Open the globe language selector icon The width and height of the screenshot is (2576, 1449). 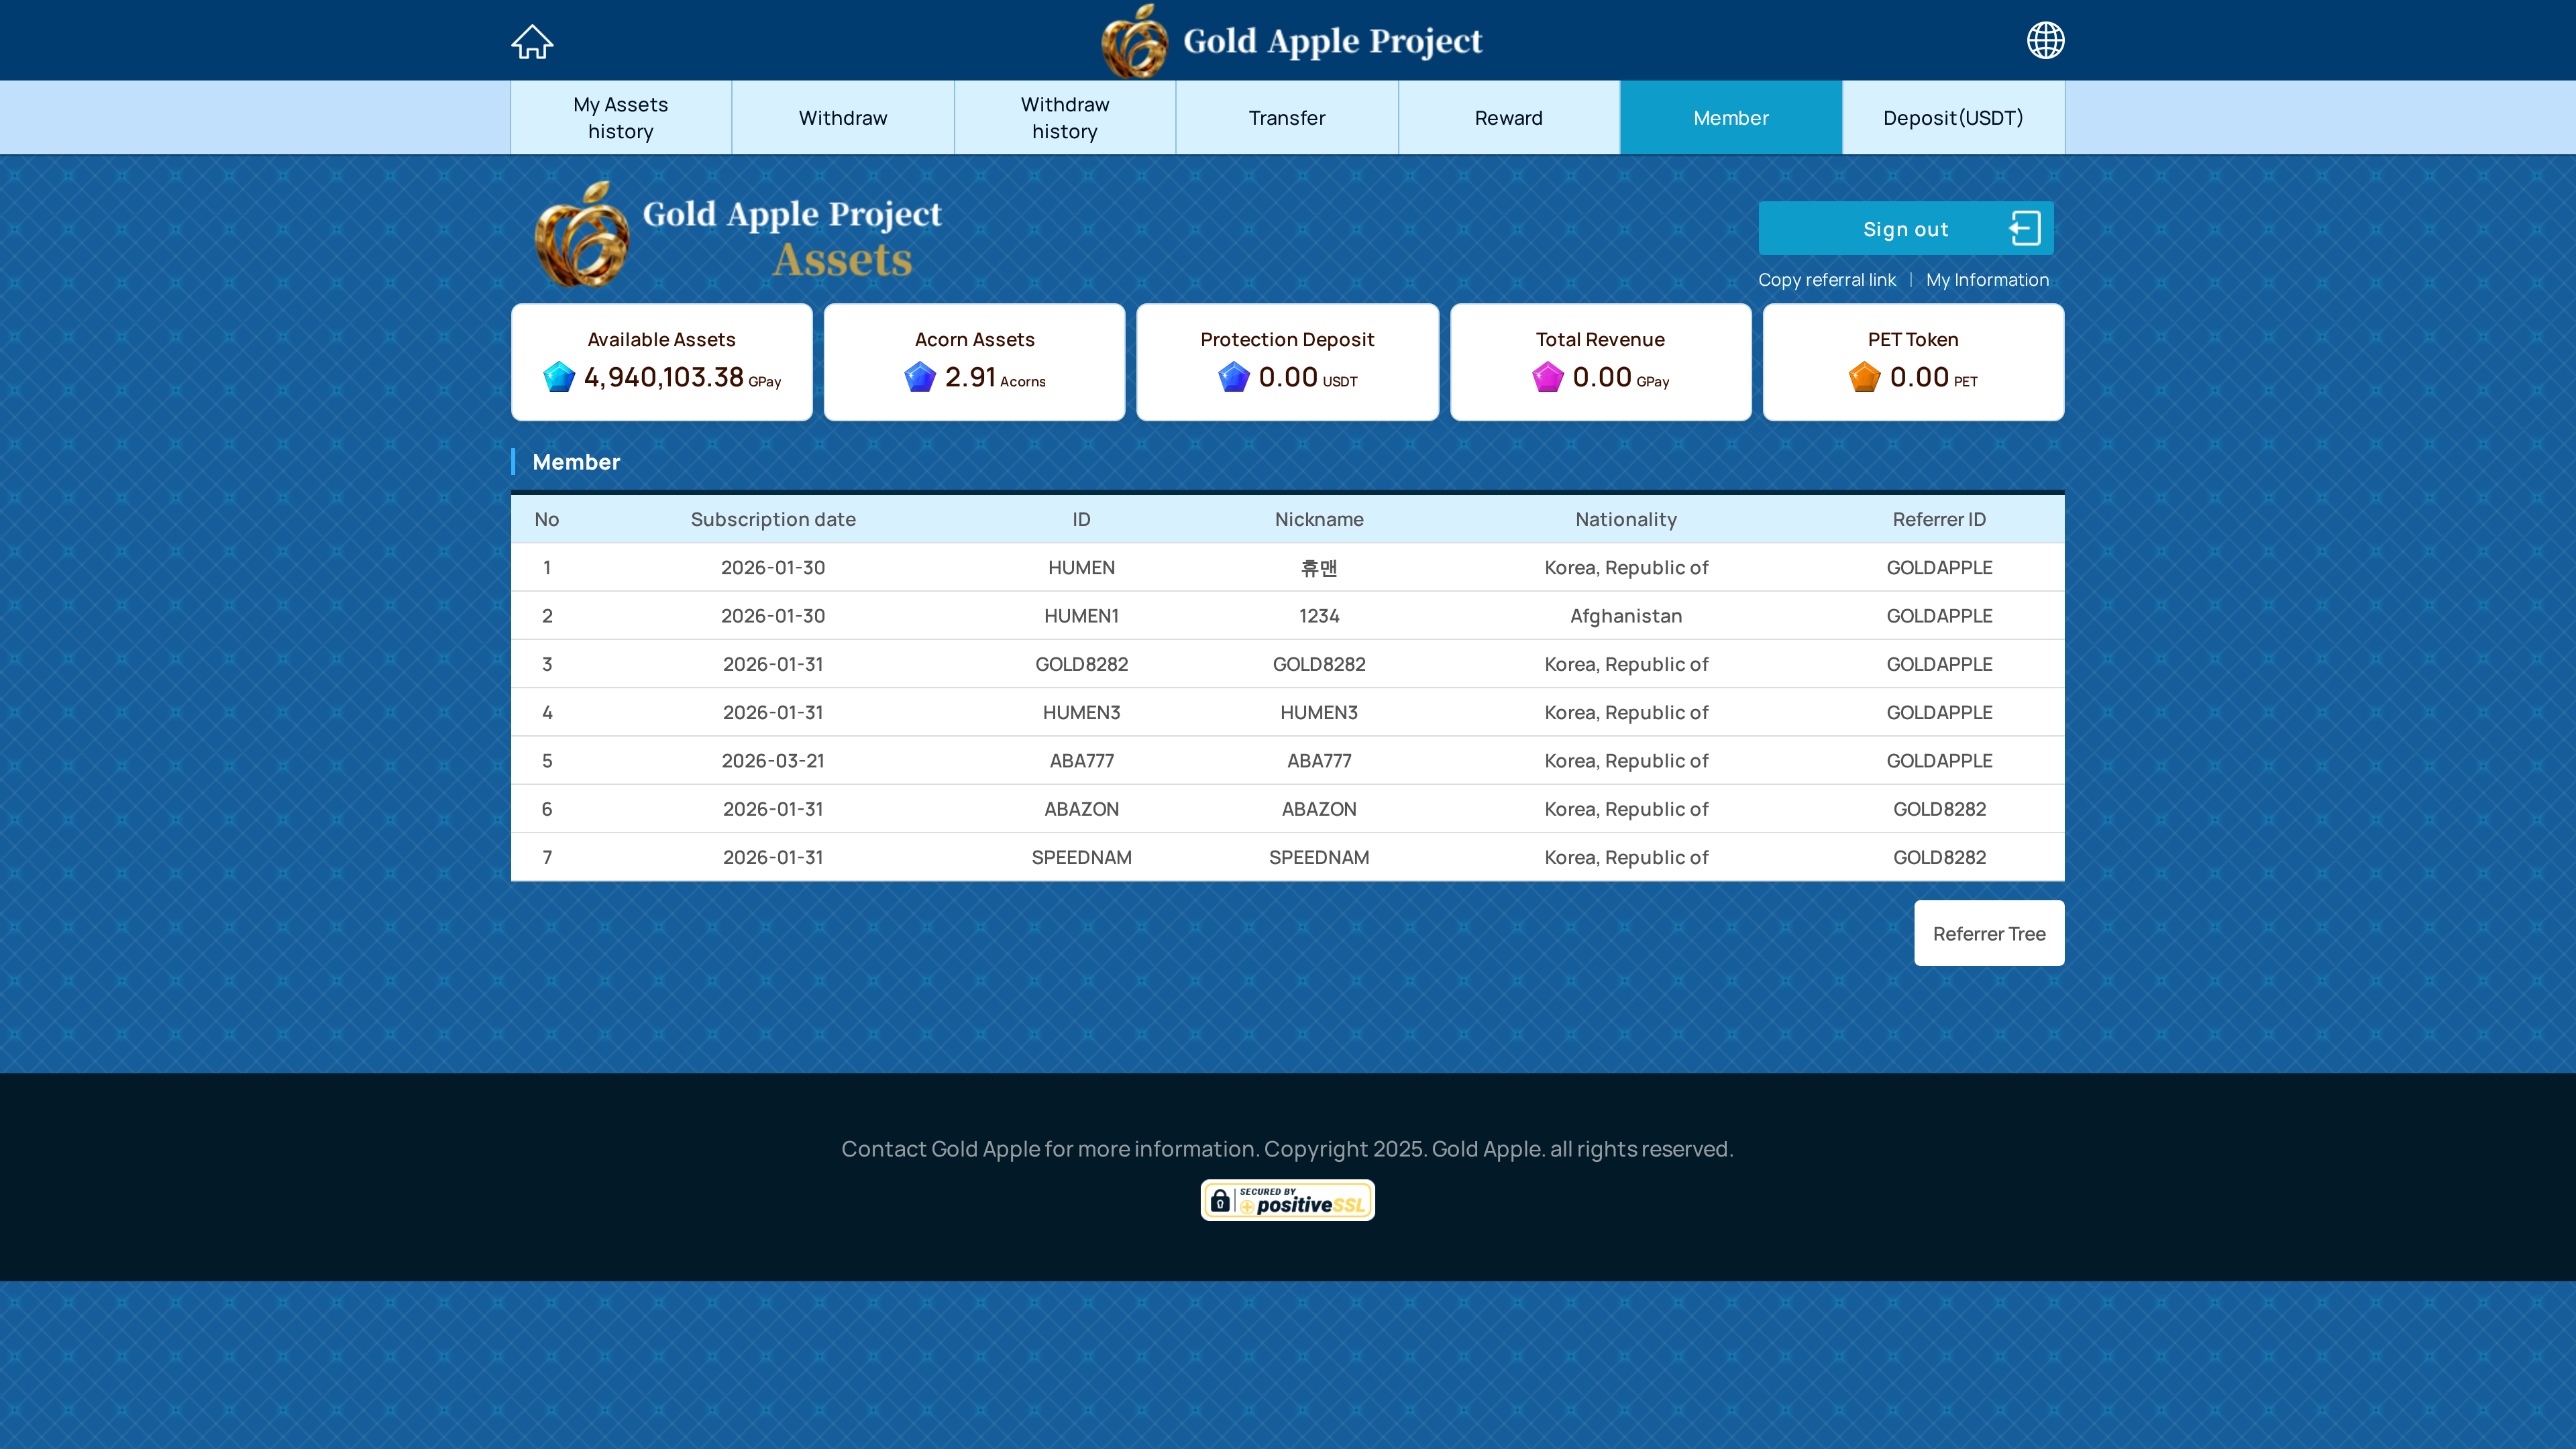[2045, 41]
